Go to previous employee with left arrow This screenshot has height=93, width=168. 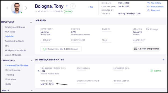pyautogui.click(x=7, y=8)
